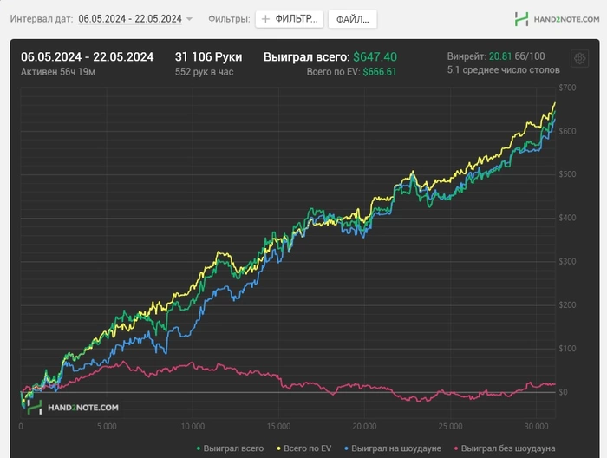Viewport: 607px width, 458px height.
Task: Click the 15 000 x-axis label
Action: [278, 426]
